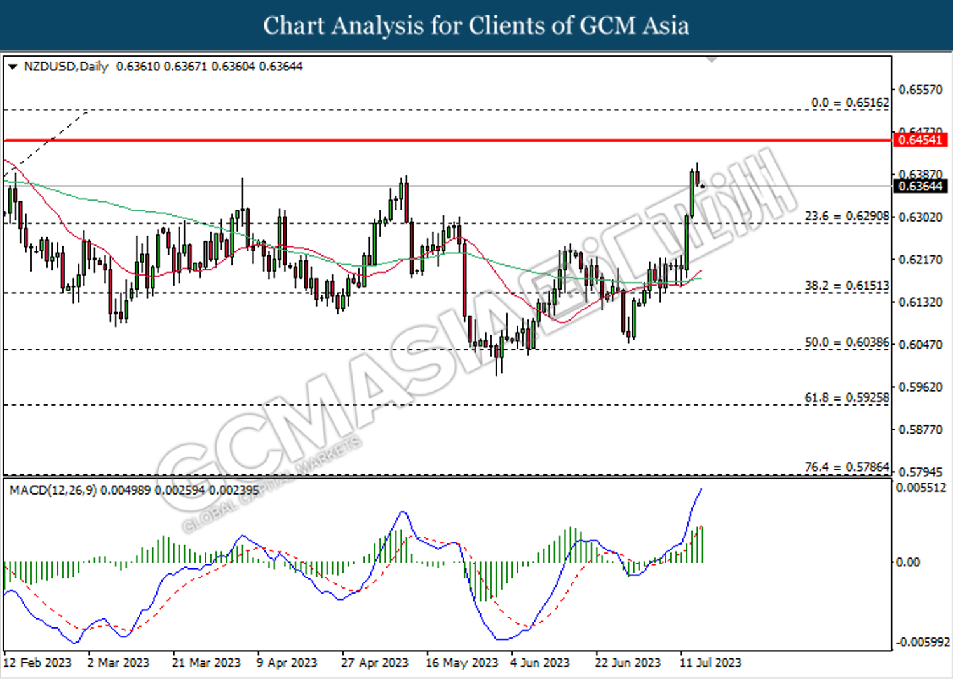This screenshot has height=680, width=953.
Task: Click the OHLC values '0.63610 0.63671 0.63604 0.63644'
Action: pos(210,67)
